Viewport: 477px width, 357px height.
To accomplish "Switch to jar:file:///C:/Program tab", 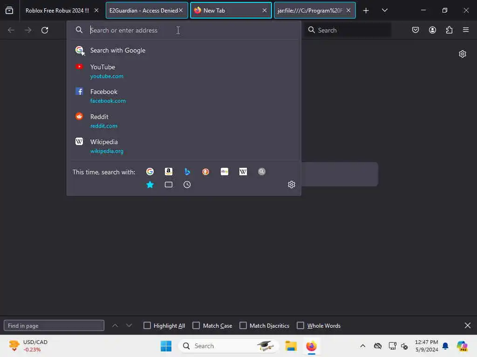I will point(314,10).
